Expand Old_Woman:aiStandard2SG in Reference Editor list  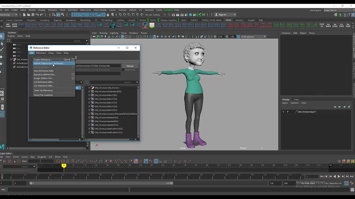click(89, 91)
